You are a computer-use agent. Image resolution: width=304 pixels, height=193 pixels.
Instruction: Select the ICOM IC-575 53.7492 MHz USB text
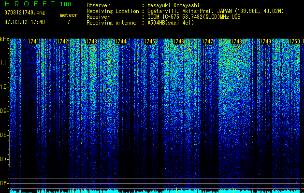pos(194,17)
